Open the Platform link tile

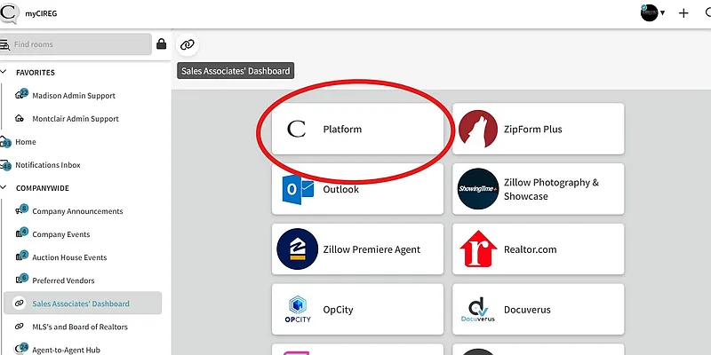pyautogui.click(x=357, y=130)
